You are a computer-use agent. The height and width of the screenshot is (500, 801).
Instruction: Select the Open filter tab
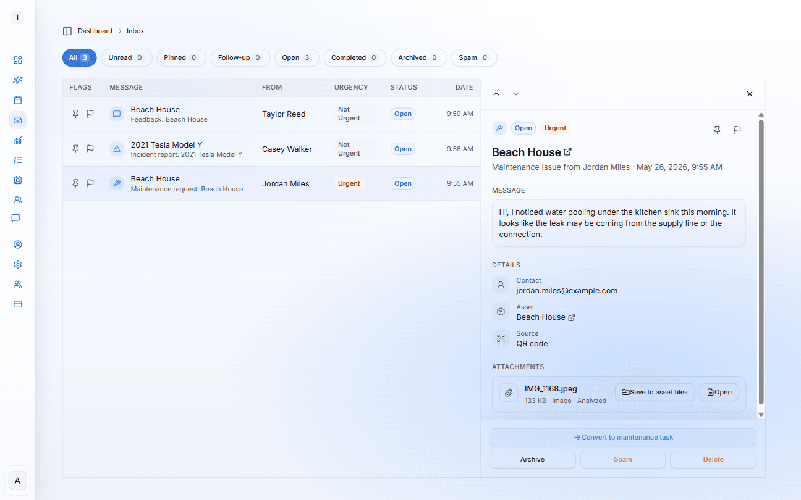click(x=297, y=57)
